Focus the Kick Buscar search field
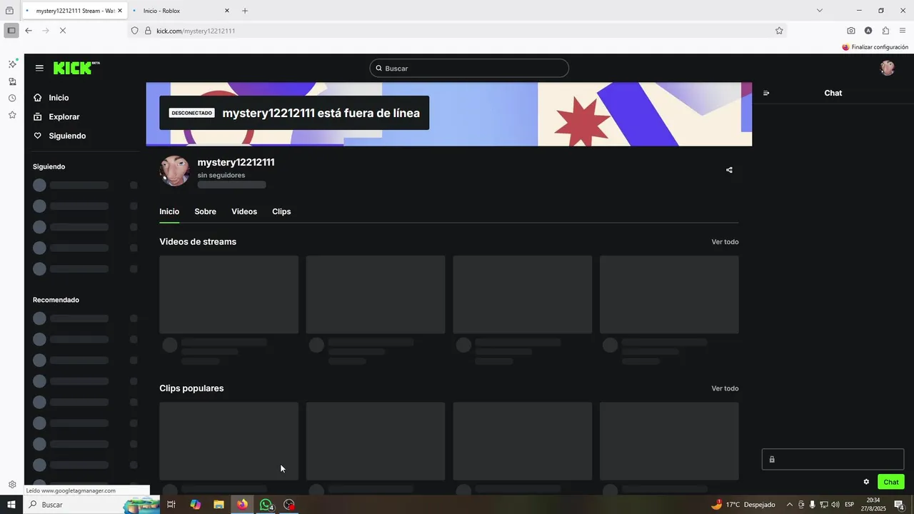 point(469,68)
